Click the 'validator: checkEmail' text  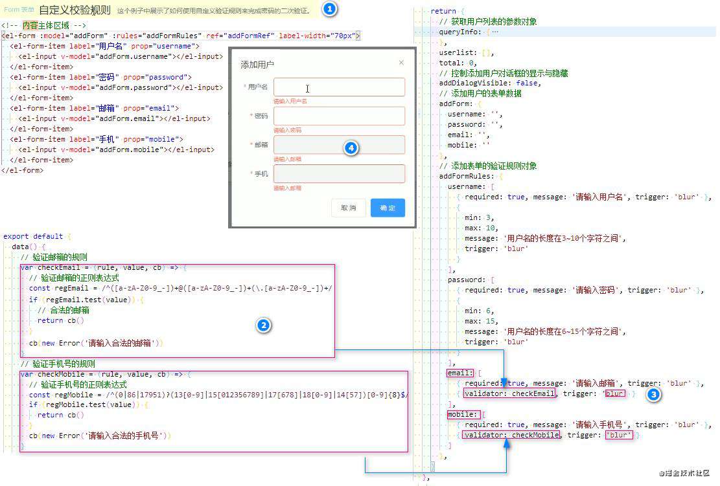509,393
